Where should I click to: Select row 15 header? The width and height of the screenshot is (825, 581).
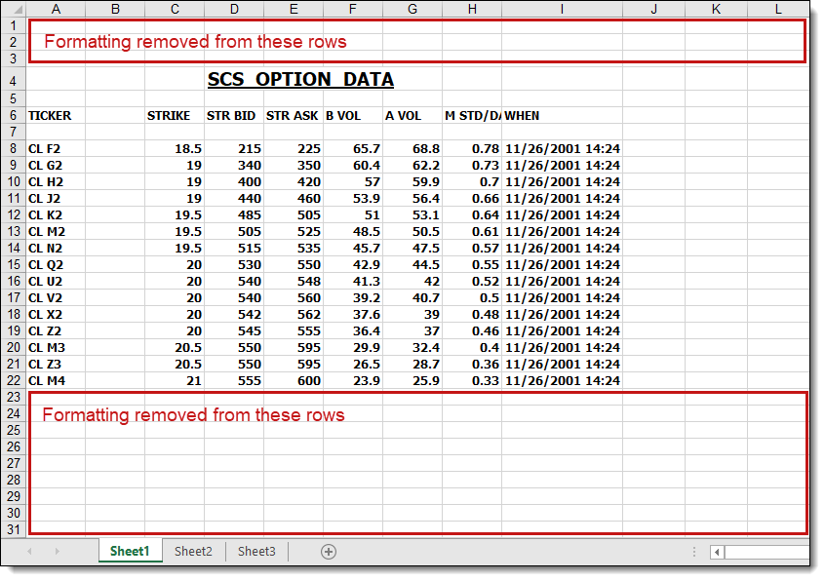point(13,264)
